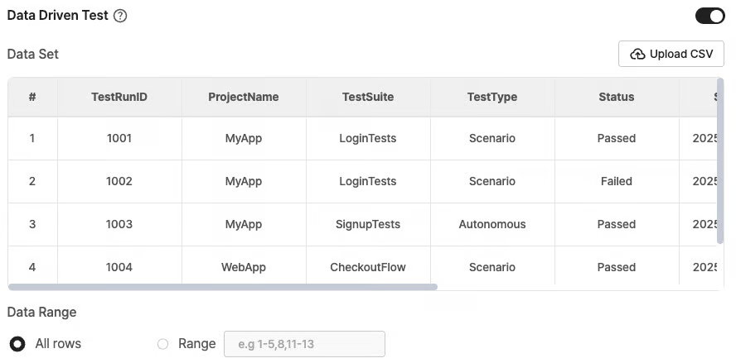Click the TestSuite column header
This screenshot has width=736, height=363.
368,97
